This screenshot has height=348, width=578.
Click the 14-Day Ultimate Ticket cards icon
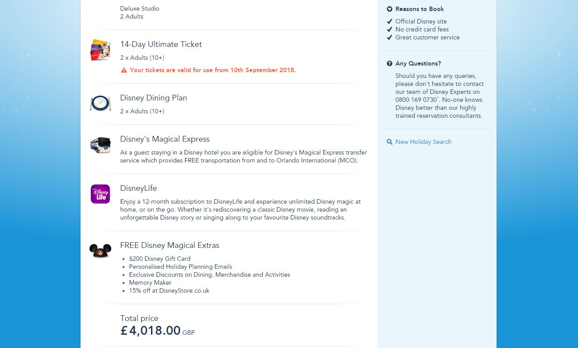[x=100, y=50]
